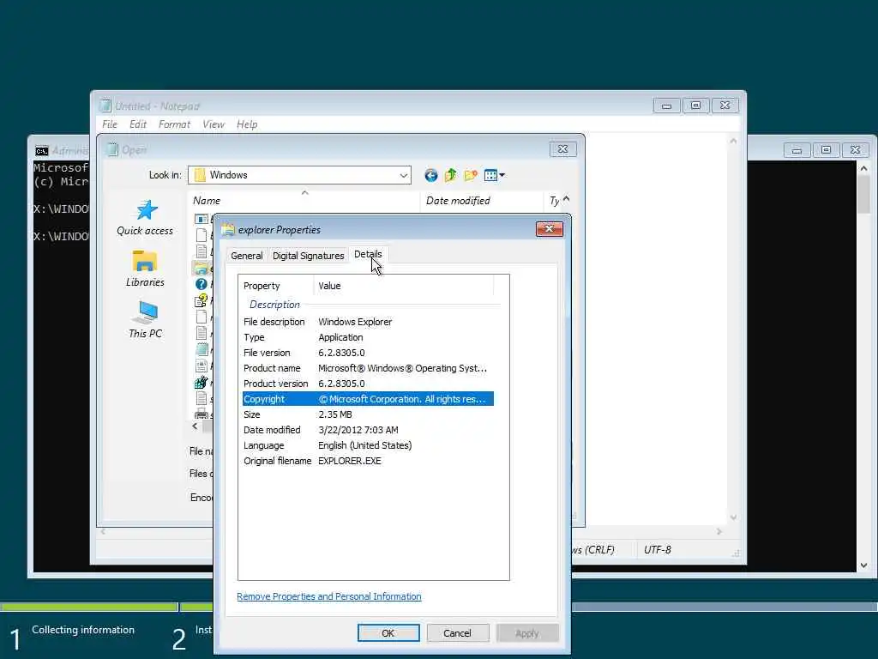Select the Copyright property row
This screenshot has width=878, height=659.
click(x=368, y=399)
